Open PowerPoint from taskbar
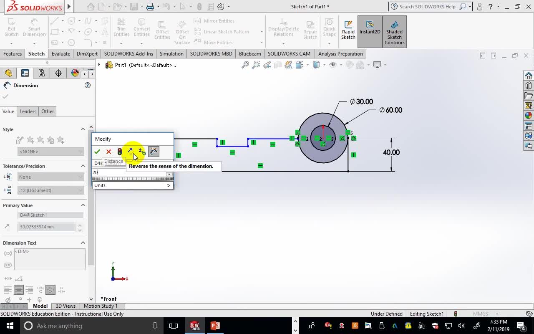This screenshot has width=534, height=334. point(215,326)
